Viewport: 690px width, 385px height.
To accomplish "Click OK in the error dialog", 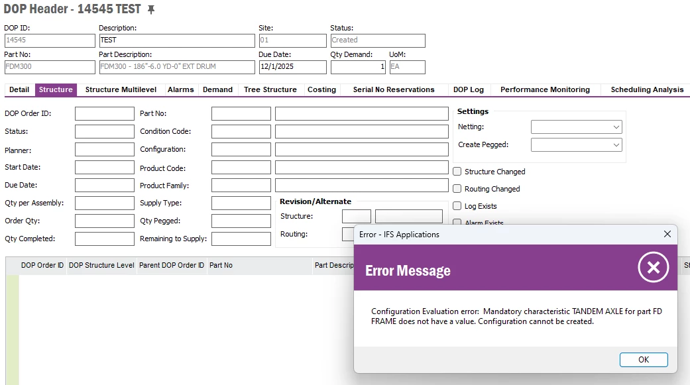I will [644, 359].
